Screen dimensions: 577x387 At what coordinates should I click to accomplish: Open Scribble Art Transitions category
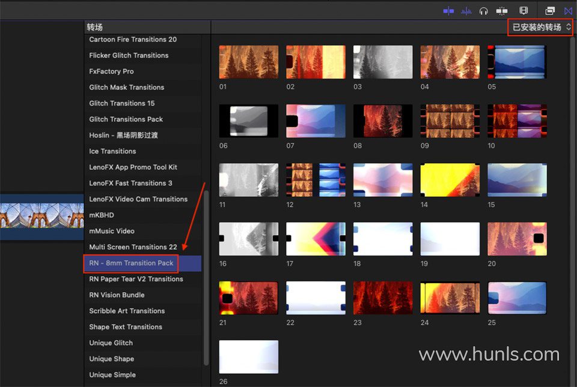[127, 311]
